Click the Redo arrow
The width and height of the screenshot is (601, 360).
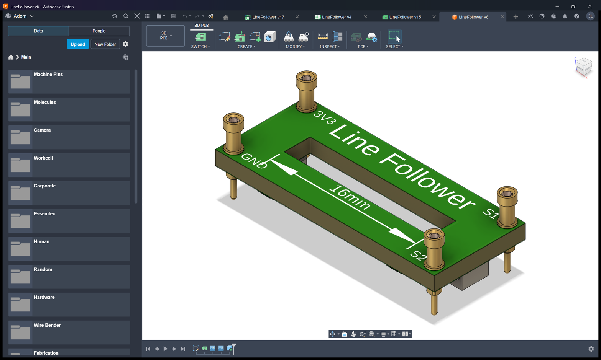point(197,16)
